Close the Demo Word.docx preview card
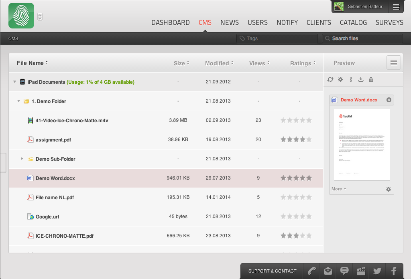 389,100
